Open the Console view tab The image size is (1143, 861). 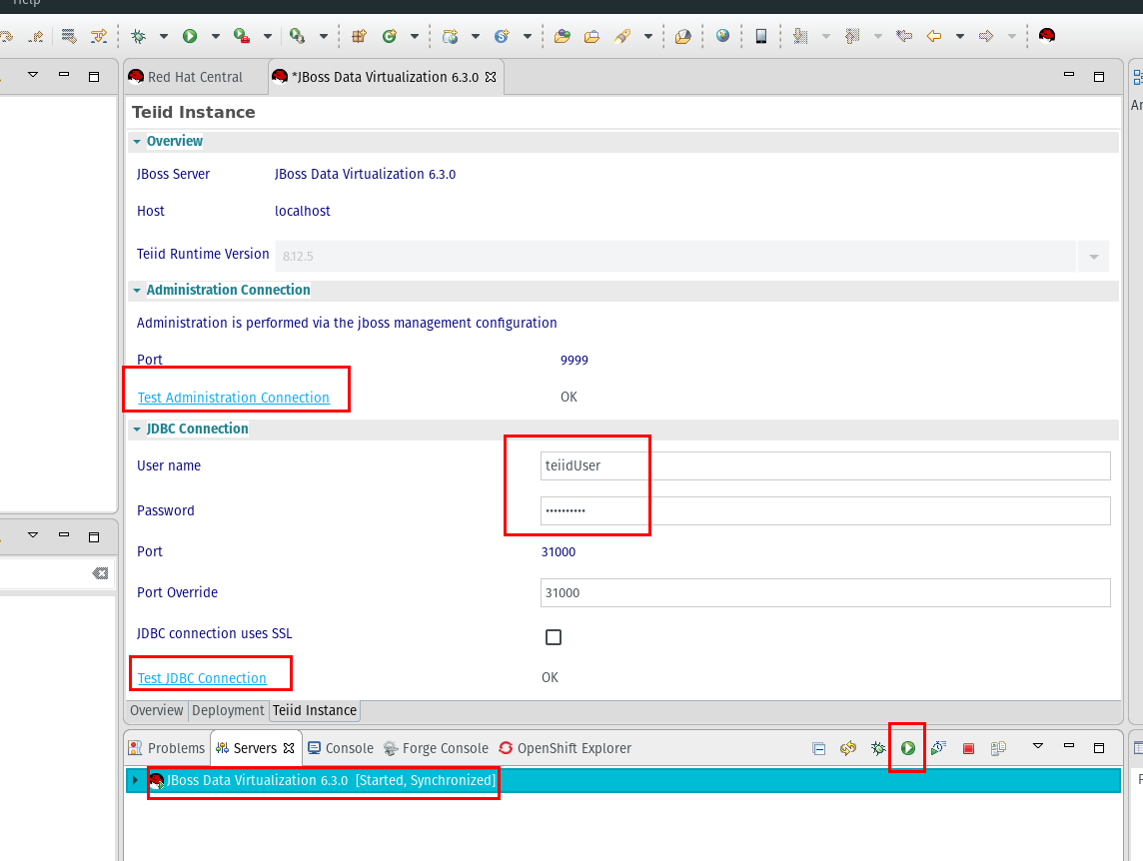(341, 749)
